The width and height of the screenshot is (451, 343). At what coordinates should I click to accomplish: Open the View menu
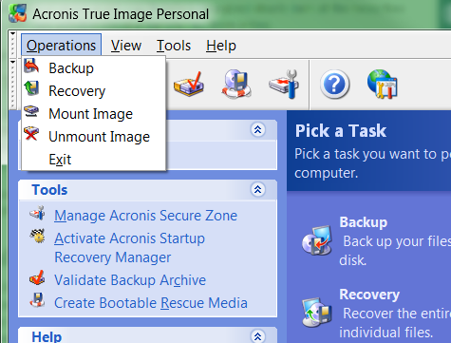(126, 46)
